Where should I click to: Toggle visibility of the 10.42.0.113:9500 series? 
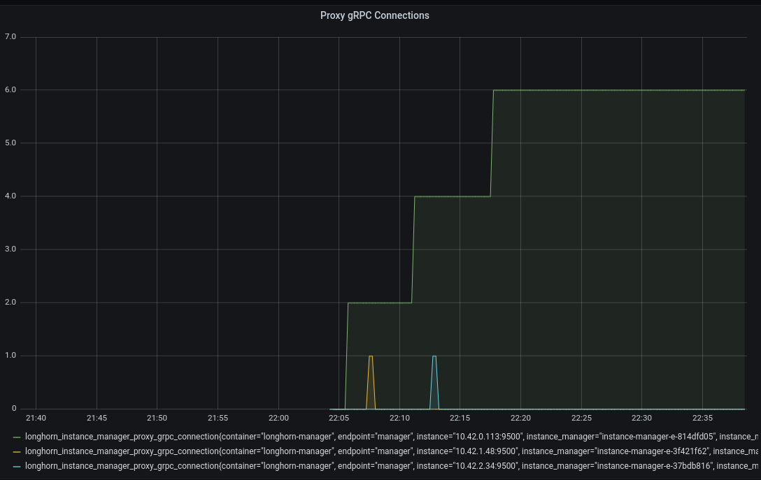tap(280, 437)
